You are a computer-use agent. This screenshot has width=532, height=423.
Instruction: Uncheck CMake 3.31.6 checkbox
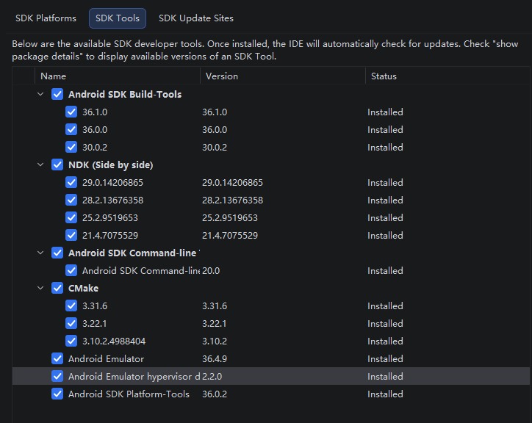pyautogui.click(x=71, y=306)
